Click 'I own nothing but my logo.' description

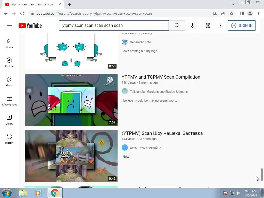(140, 51)
